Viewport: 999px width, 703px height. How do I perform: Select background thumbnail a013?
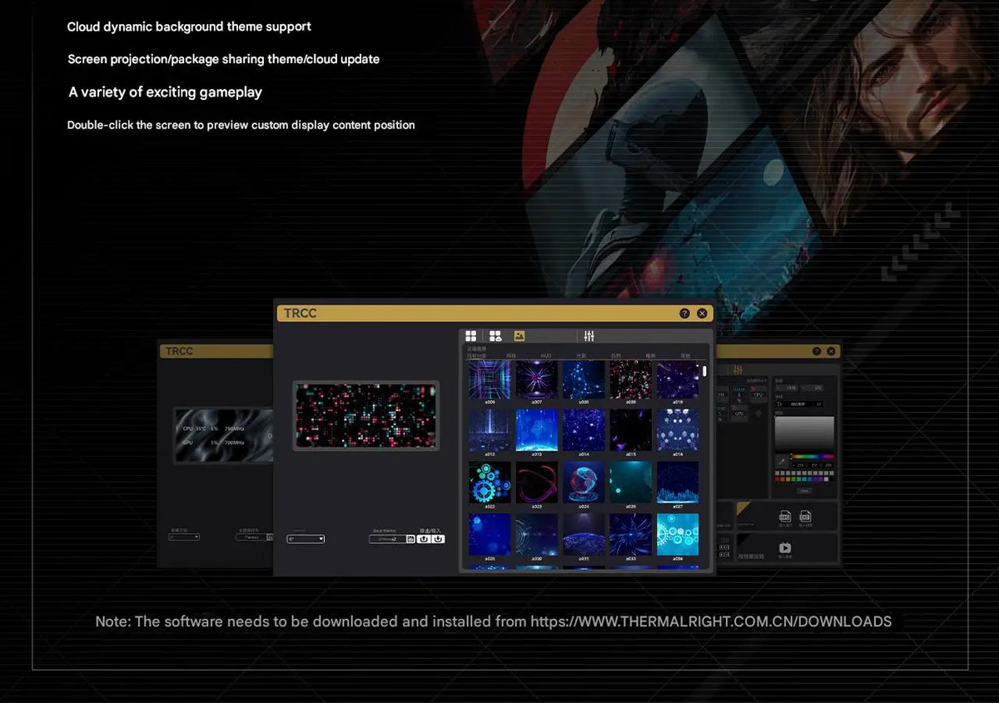tap(537, 430)
